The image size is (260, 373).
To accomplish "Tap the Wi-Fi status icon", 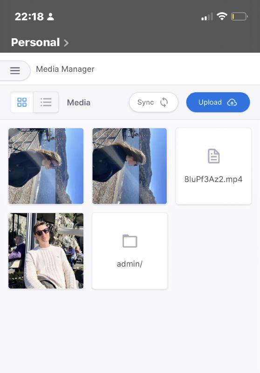I will pos(222,16).
